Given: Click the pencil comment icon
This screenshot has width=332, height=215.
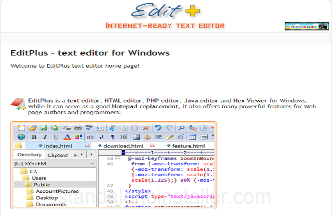Looking at the screenshot, I should [x=170, y=137].
